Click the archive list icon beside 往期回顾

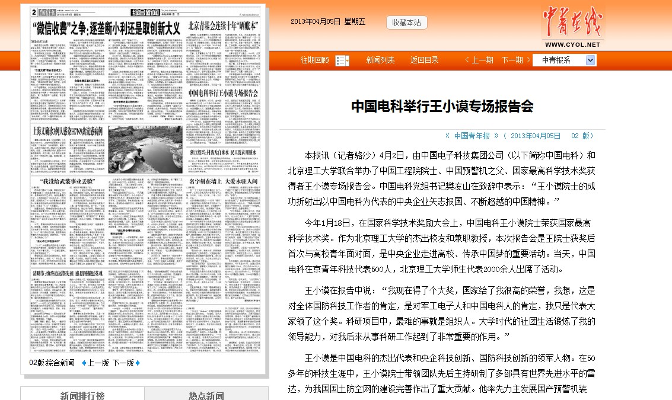tap(342, 60)
